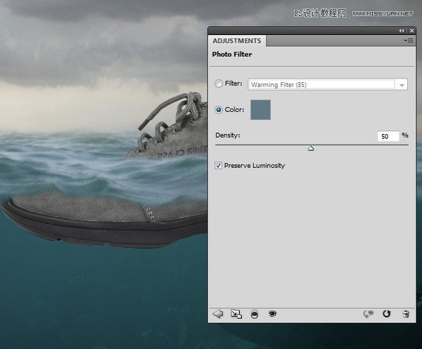This screenshot has width=422, height=349.
Task: Collapse the panel with double-arrow icon
Action: click(402, 31)
